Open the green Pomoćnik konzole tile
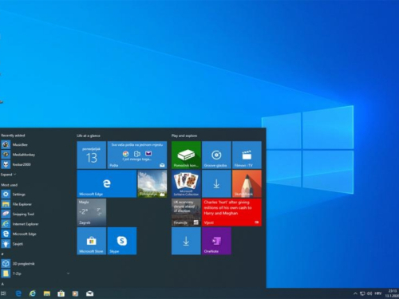Viewport: 399px width, 299px height. [x=186, y=155]
